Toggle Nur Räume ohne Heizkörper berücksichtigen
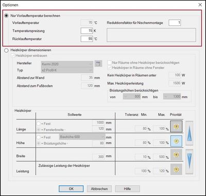 click(109, 63)
